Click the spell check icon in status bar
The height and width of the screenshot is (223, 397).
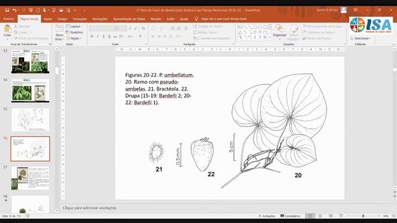[27, 216]
